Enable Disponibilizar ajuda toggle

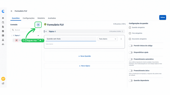(x=131, y=53)
